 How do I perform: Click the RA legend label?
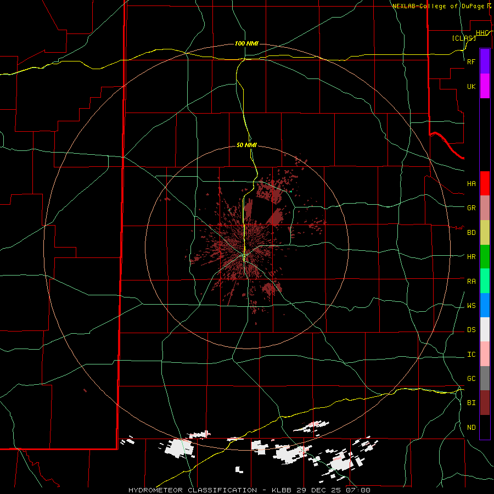pos(471,282)
